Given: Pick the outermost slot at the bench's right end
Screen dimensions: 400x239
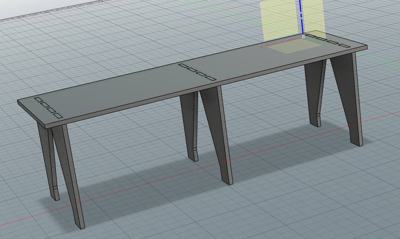Looking at the screenshot, I should click(344, 46).
